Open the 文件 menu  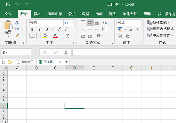click(x=8, y=14)
